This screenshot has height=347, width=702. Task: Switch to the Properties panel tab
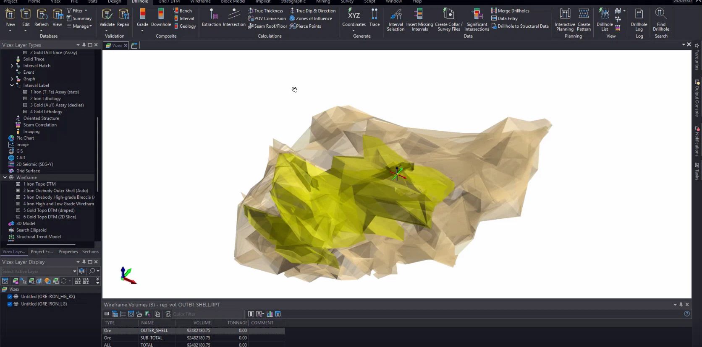pos(68,251)
